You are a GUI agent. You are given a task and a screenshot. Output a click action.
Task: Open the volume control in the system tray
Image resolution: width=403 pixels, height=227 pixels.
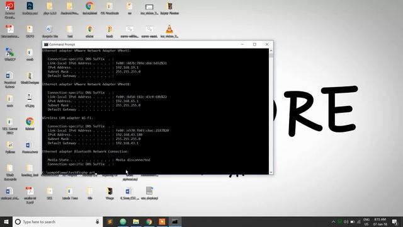tap(346, 222)
